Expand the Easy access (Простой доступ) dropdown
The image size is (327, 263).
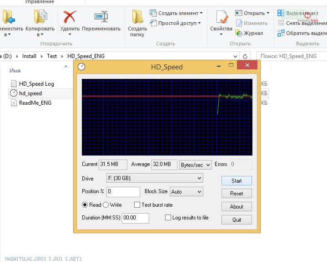[x=199, y=23]
